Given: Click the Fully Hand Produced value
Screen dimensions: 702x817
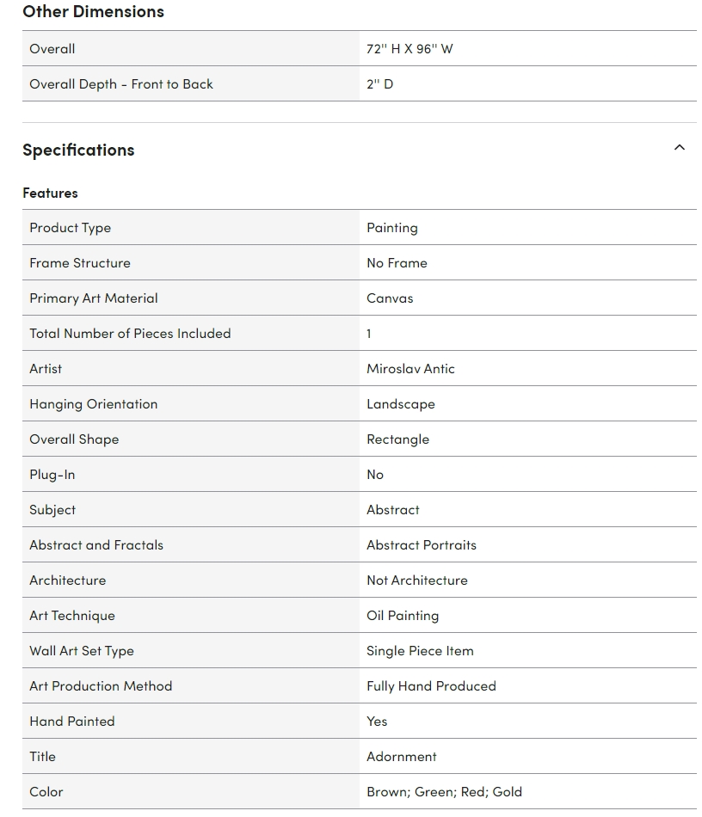Looking at the screenshot, I should coord(431,686).
